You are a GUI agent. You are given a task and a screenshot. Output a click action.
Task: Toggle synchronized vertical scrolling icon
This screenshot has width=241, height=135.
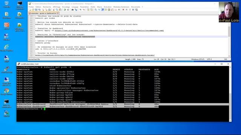[88, 10]
